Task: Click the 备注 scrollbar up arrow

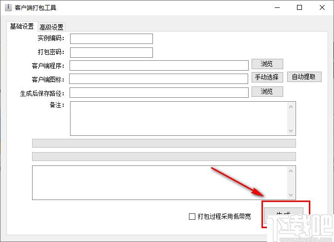Action: coord(291,106)
